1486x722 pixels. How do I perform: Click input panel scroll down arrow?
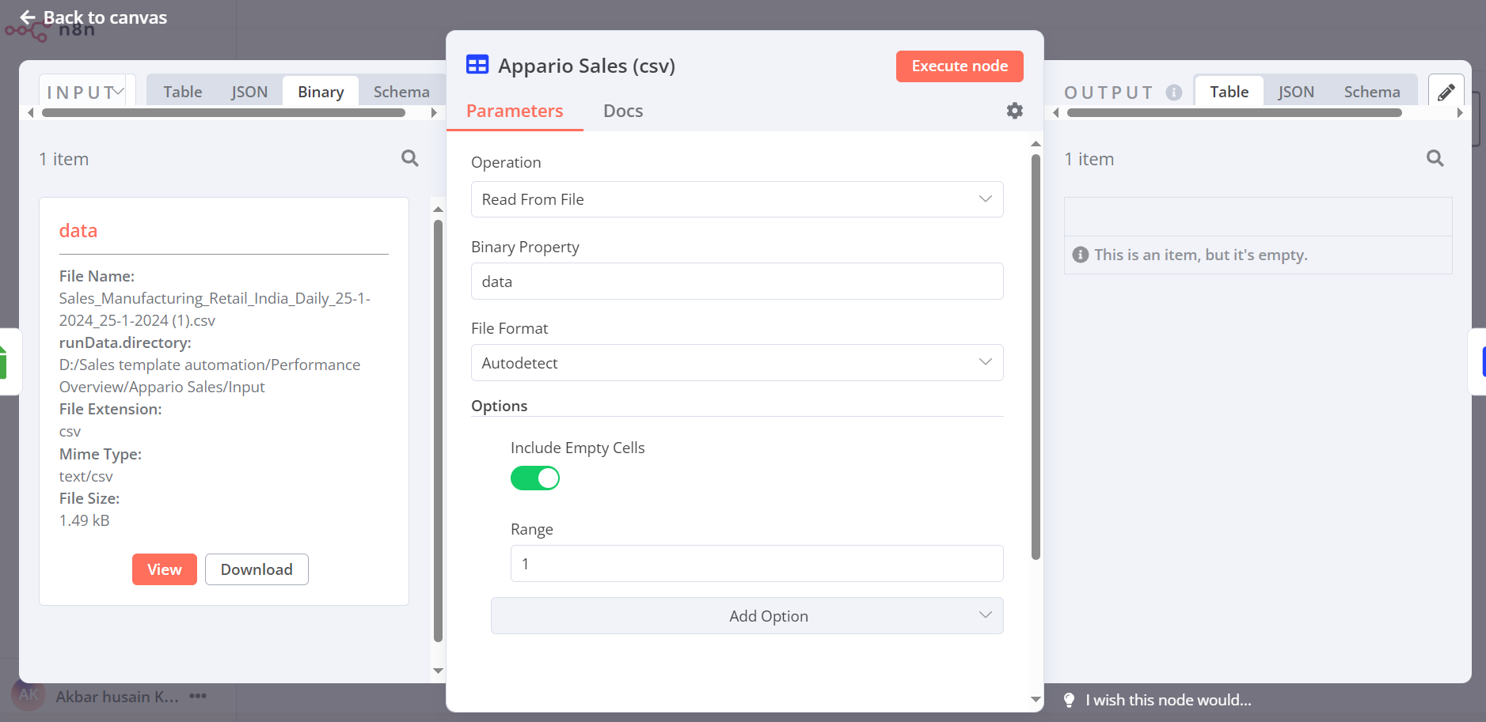tap(438, 671)
